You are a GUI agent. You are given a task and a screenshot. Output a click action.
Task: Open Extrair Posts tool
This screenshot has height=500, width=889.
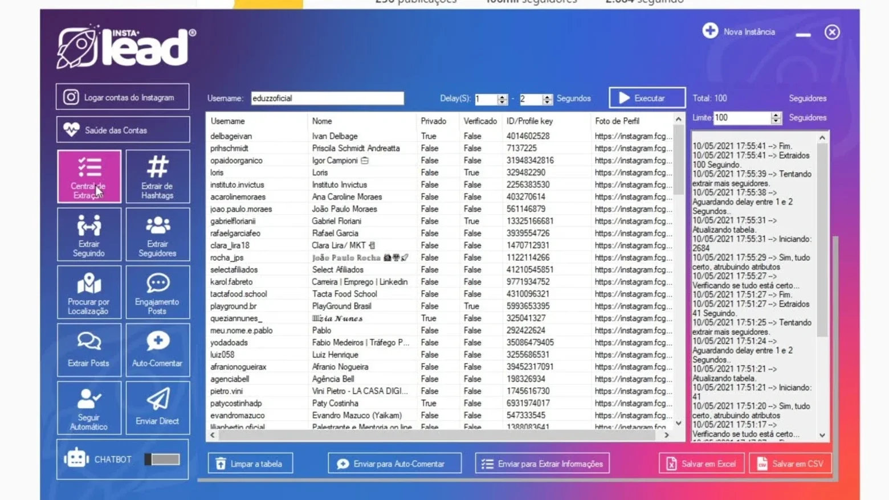(89, 350)
